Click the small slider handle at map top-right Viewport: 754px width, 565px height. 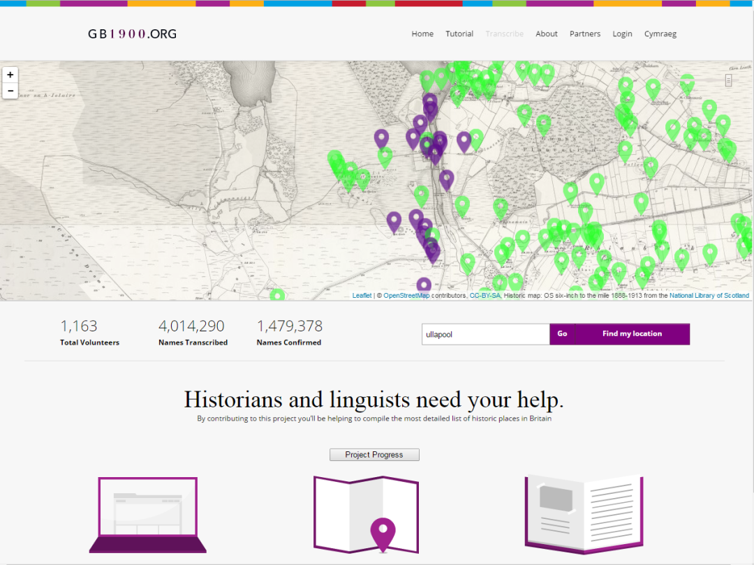(728, 80)
